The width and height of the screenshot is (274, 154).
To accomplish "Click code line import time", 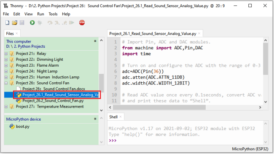I will [136, 54].
